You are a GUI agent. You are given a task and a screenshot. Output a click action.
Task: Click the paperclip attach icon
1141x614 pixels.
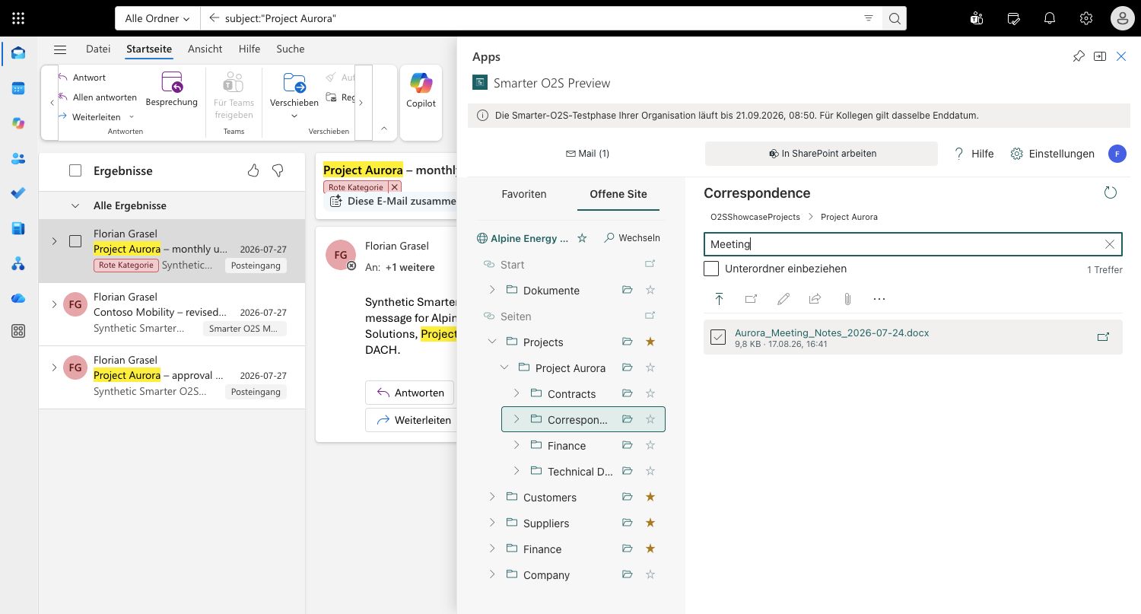pos(847,299)
